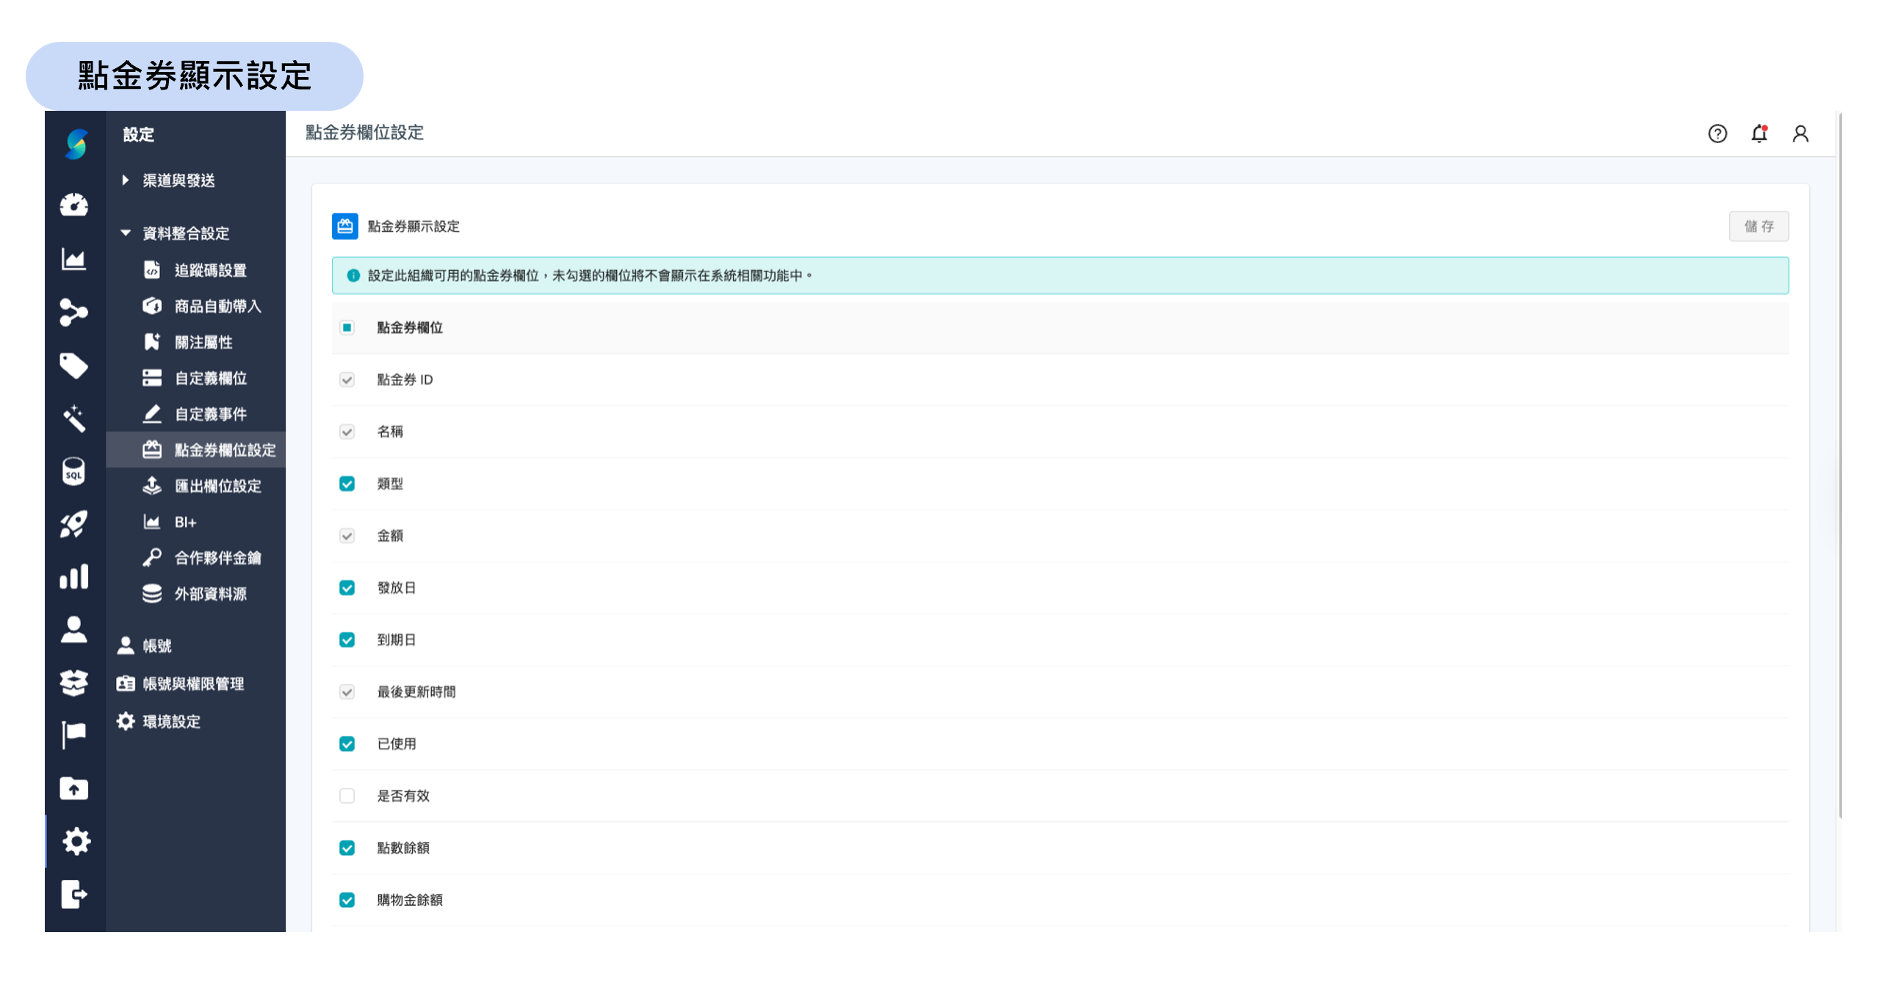Click the logout icon at sidebar bottom
The image size is (1884, 985).
(x=74, y=894)
